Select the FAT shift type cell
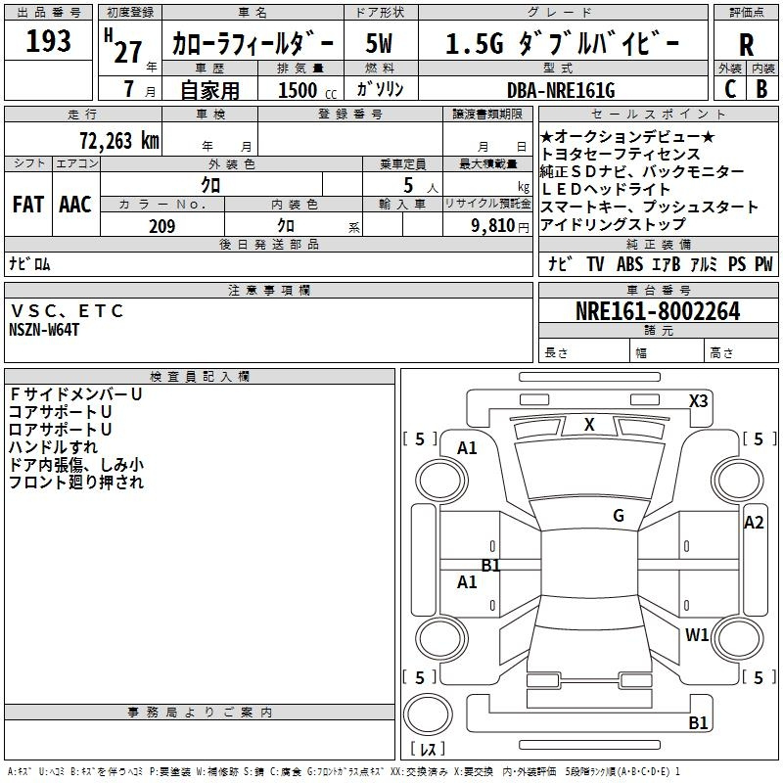Screen dimensions: 783x783 (x=27, y=205)
